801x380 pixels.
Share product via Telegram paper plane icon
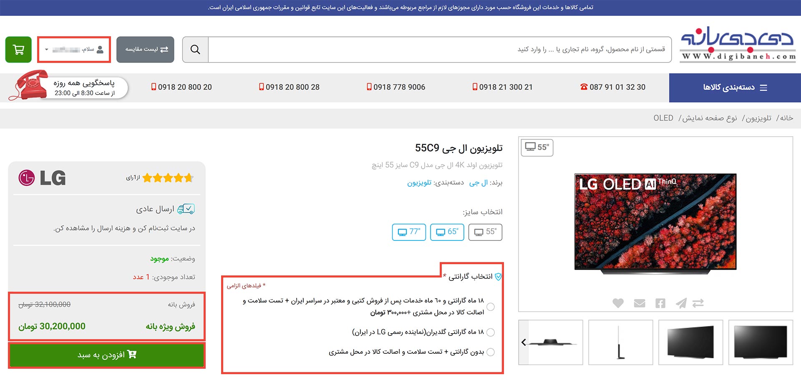[681, 303]
